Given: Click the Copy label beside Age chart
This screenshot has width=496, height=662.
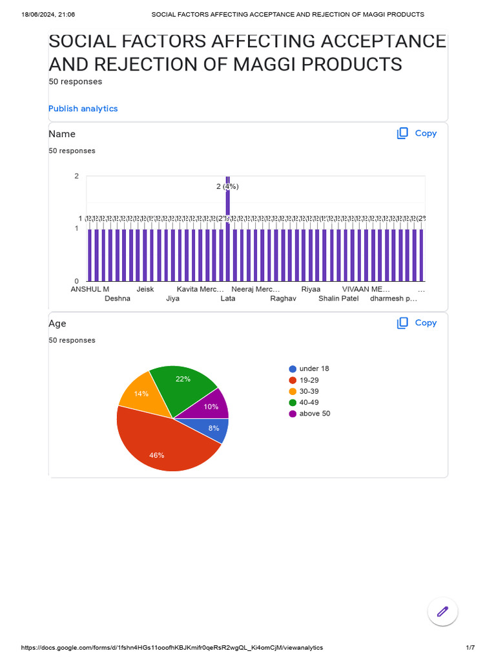Looking at the screenshot, I should pyautogui.click(x=426, y=323).
